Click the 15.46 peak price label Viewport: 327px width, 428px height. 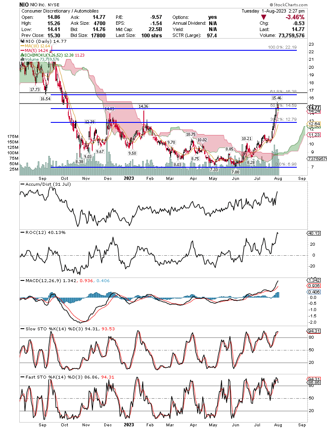click(x=277, y=98)
